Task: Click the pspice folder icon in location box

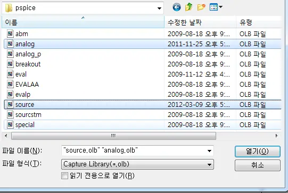Action: click(x=9, y=8)
